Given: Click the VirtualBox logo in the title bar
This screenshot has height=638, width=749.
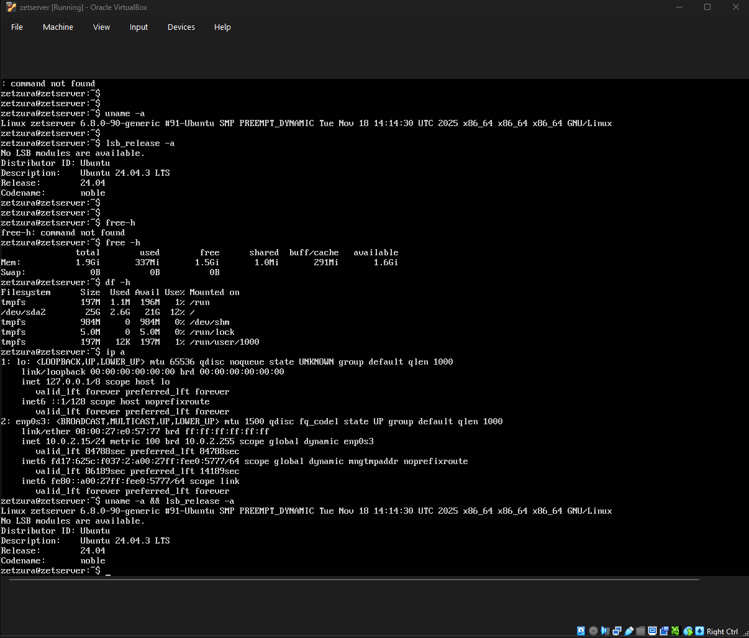Looking at the screenshot, I should pyautogui.click(x=10, y=7).
